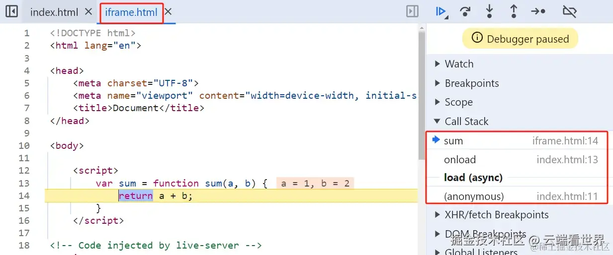Image resolution: width=613 pixels, height=255 pixels.
Task: Expand the Breakpoints section
Action: (x=520, y=83)
